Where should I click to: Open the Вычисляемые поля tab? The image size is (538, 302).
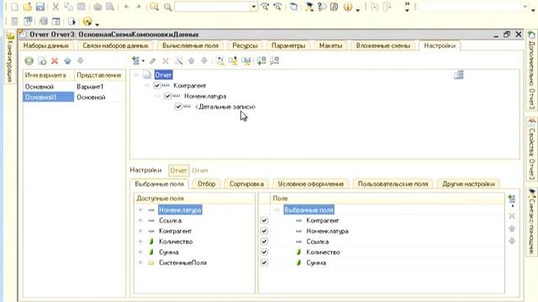(x=190, y=45)
